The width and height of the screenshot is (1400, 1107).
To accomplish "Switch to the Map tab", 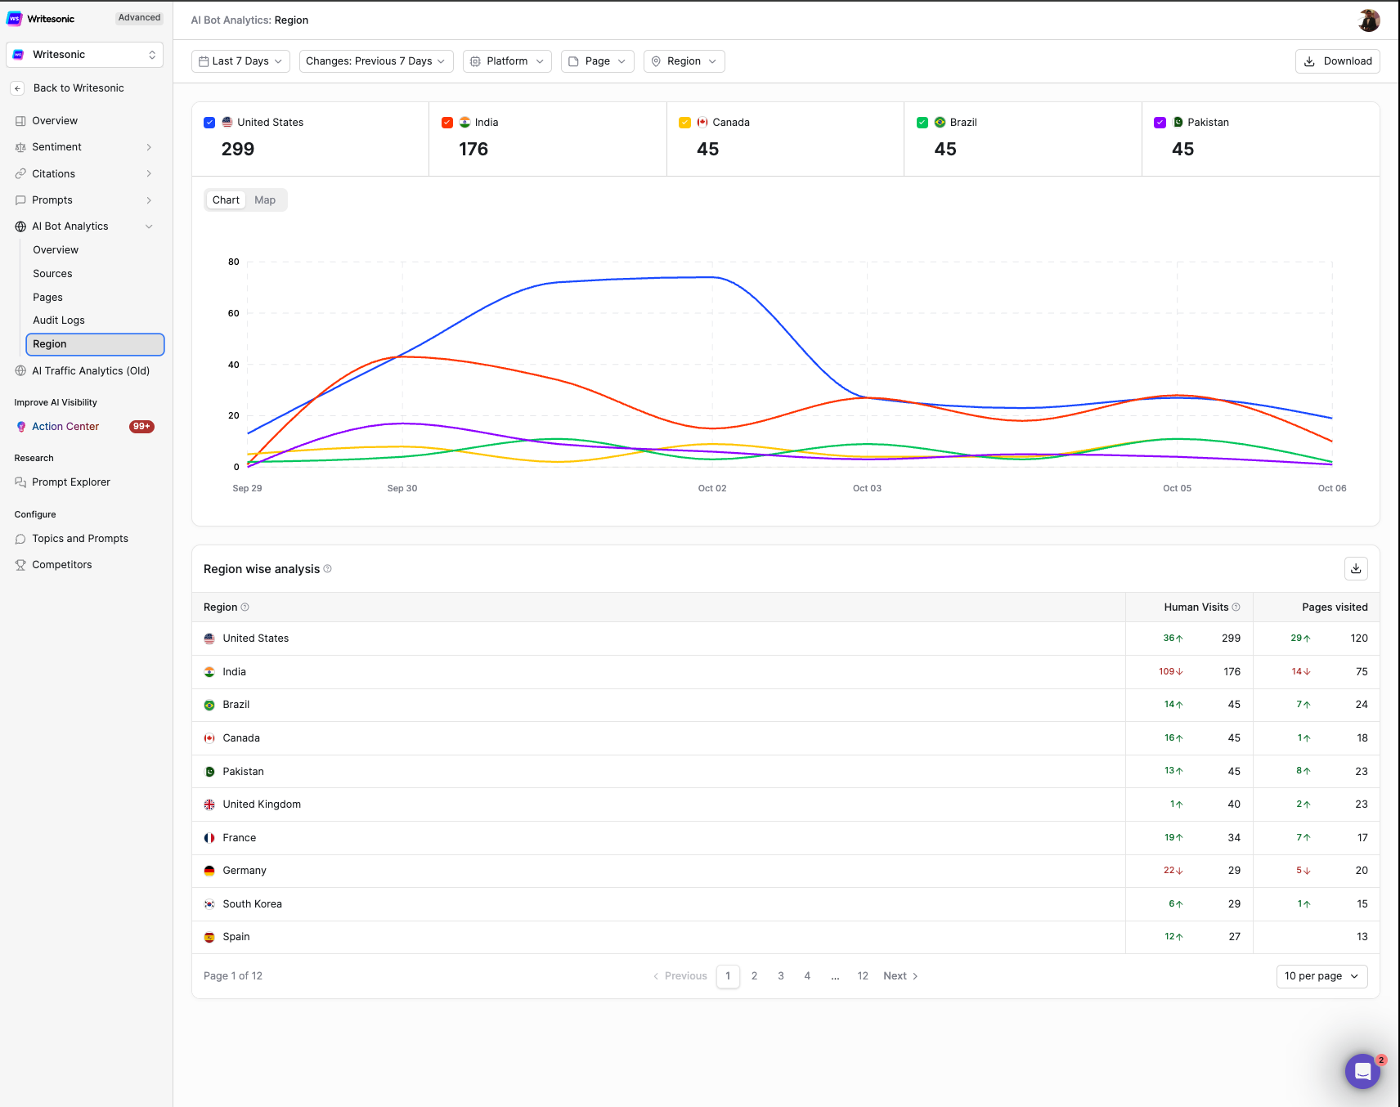I will pyautogui.click(x=265, y=200).
